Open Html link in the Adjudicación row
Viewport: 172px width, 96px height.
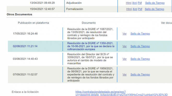pyautogui.click(x=129, y=3)
